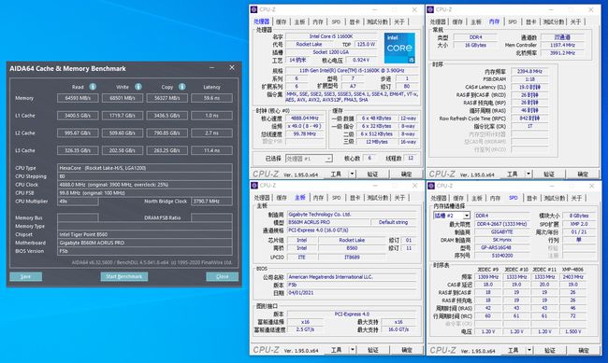Click 确定 button in the SPD CPU-Z window
Screen dimensions: 608x363
coord(584,350)
